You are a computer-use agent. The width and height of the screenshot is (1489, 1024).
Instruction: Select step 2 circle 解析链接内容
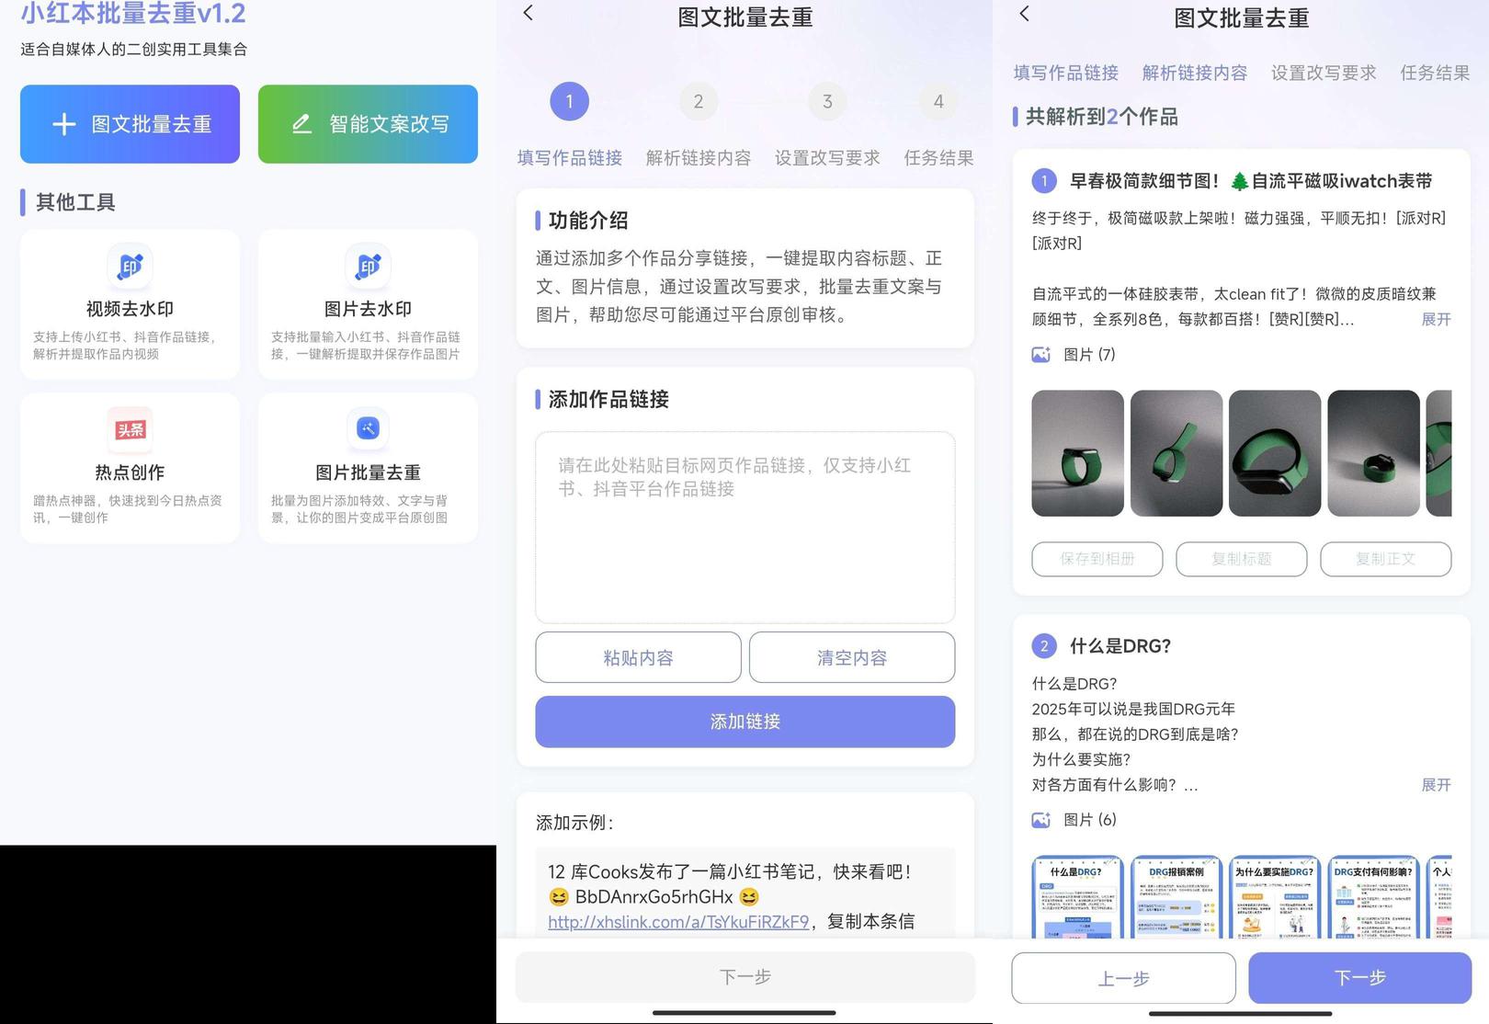pos(699,101)
